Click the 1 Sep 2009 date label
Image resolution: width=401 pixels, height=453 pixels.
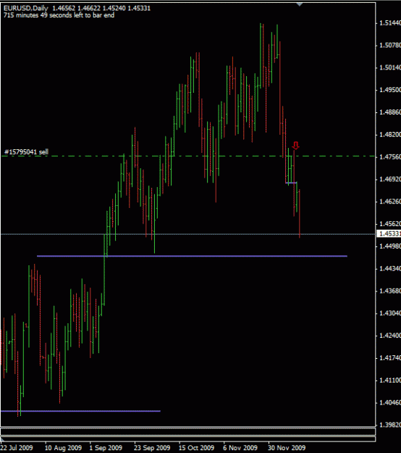pyautogui.click(x=106, y=447)
